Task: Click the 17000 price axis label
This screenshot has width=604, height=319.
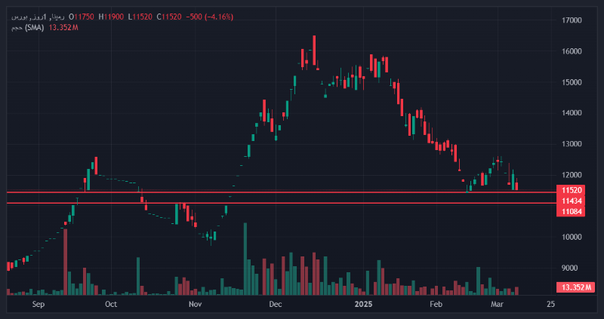Action: point(572,20)
